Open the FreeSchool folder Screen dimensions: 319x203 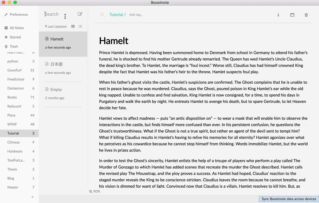click(19, 79)
